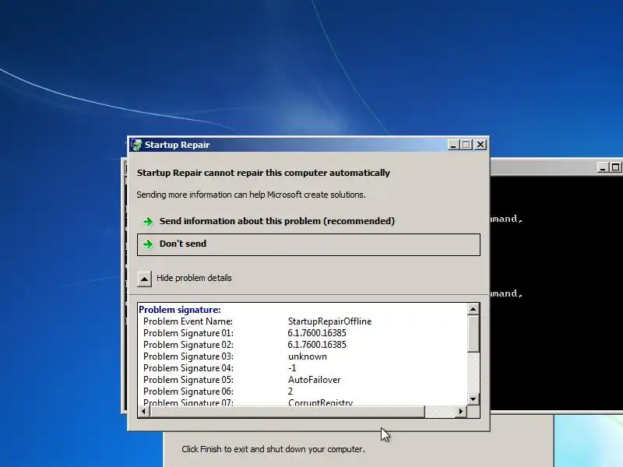Click the details pane scroll up arrow

(473, 309)
